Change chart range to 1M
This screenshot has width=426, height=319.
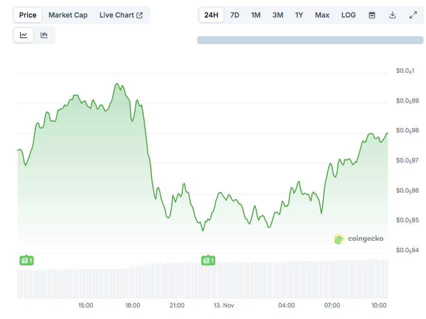(256, 15)
